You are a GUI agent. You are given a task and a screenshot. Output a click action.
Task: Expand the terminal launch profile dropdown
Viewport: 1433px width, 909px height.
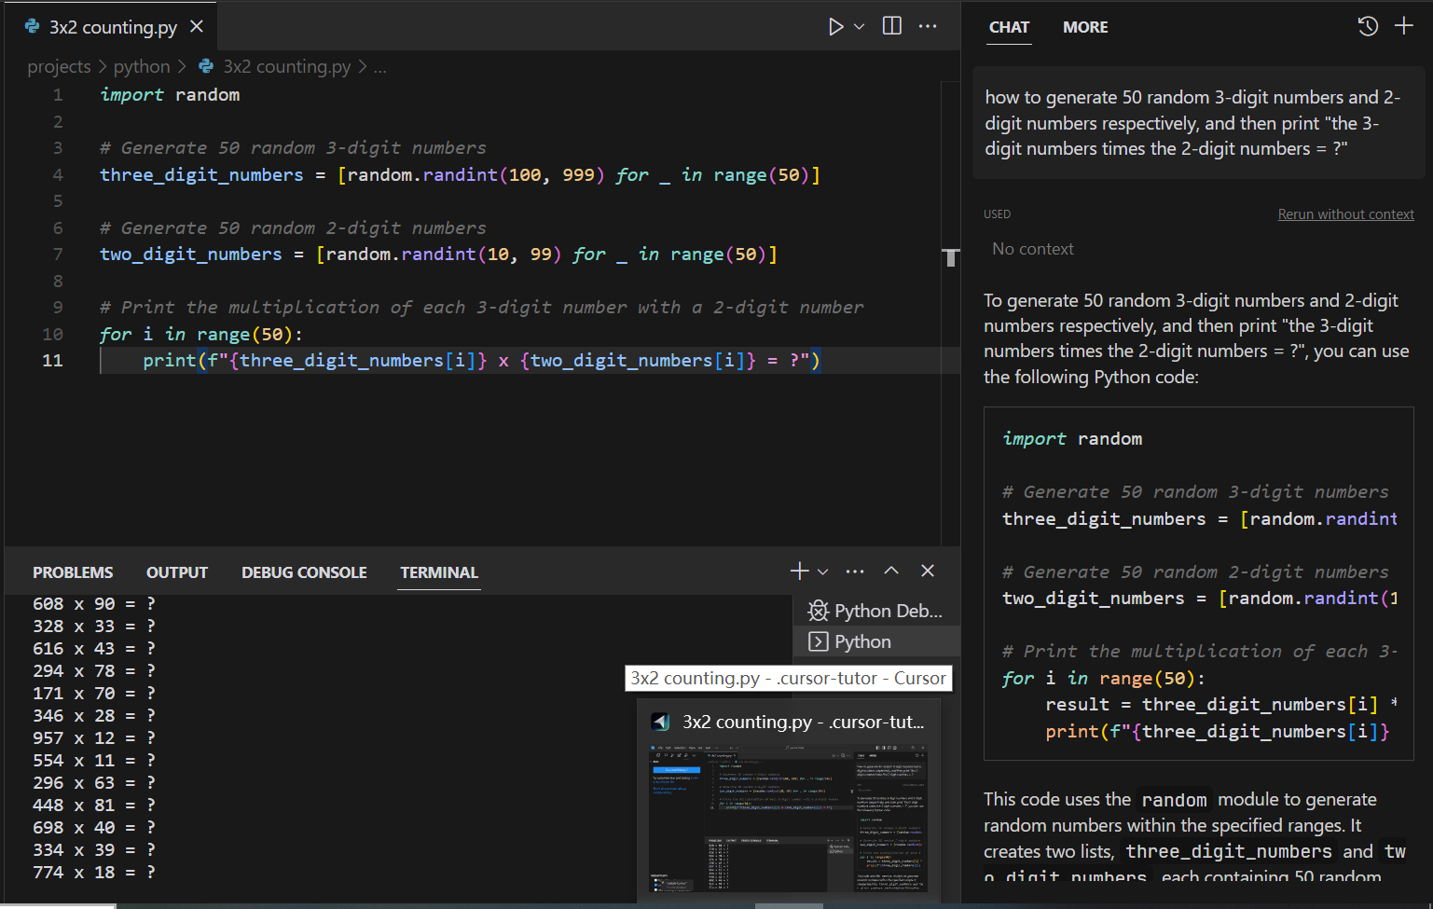[x=822, y=572]
